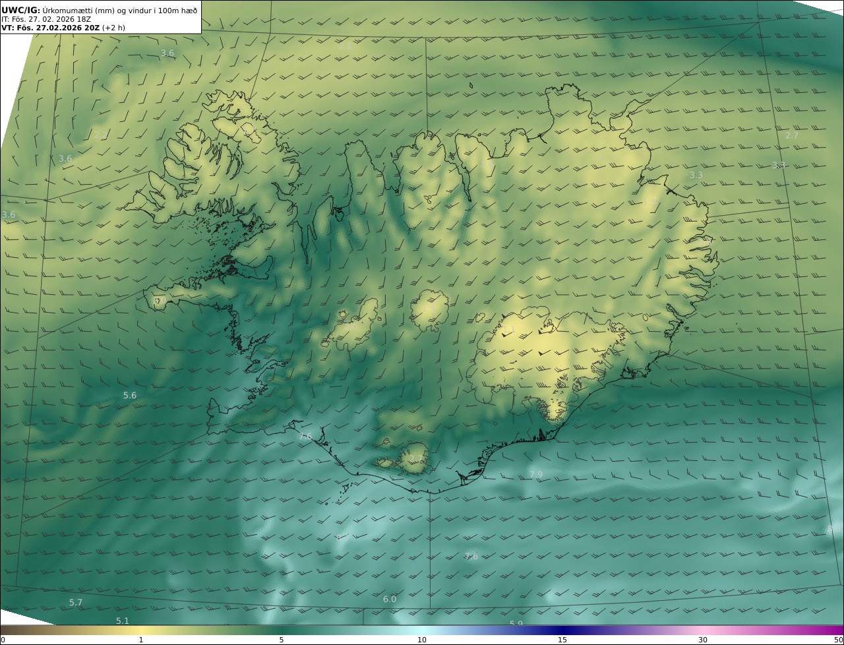Click the initial time line "IT: Fös. 27. 02. 2026 18Z"
The height and width of the screenshot is (645, 844).
pyautogui.click(x=46, y=19)
